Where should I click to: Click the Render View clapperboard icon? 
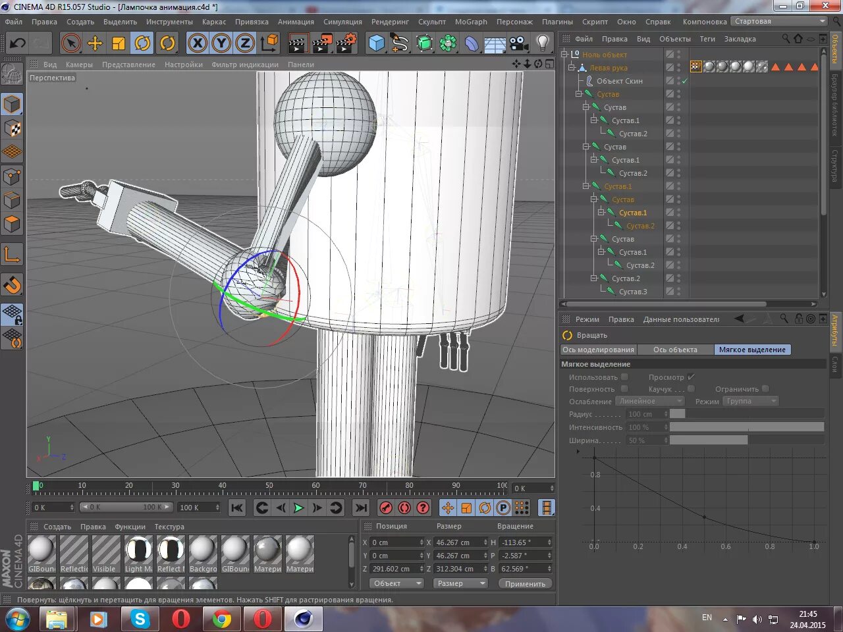pyautogui.click(x=298, y=43)
